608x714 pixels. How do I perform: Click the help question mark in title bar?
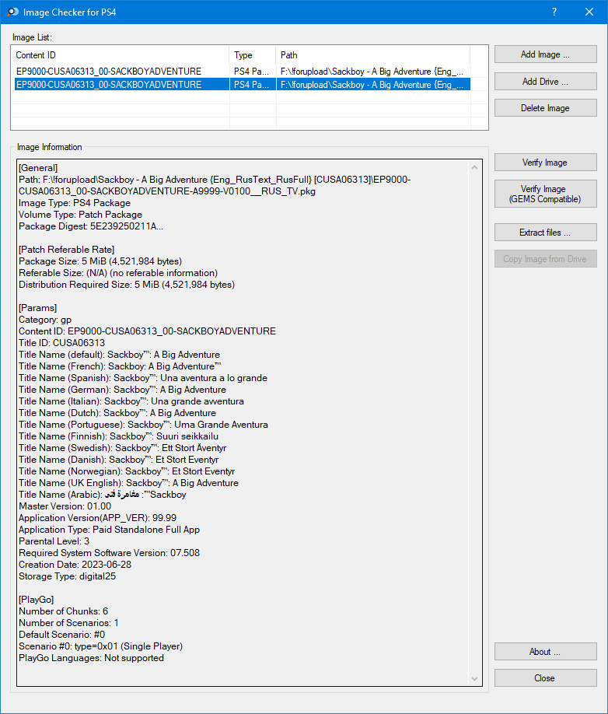554,12
